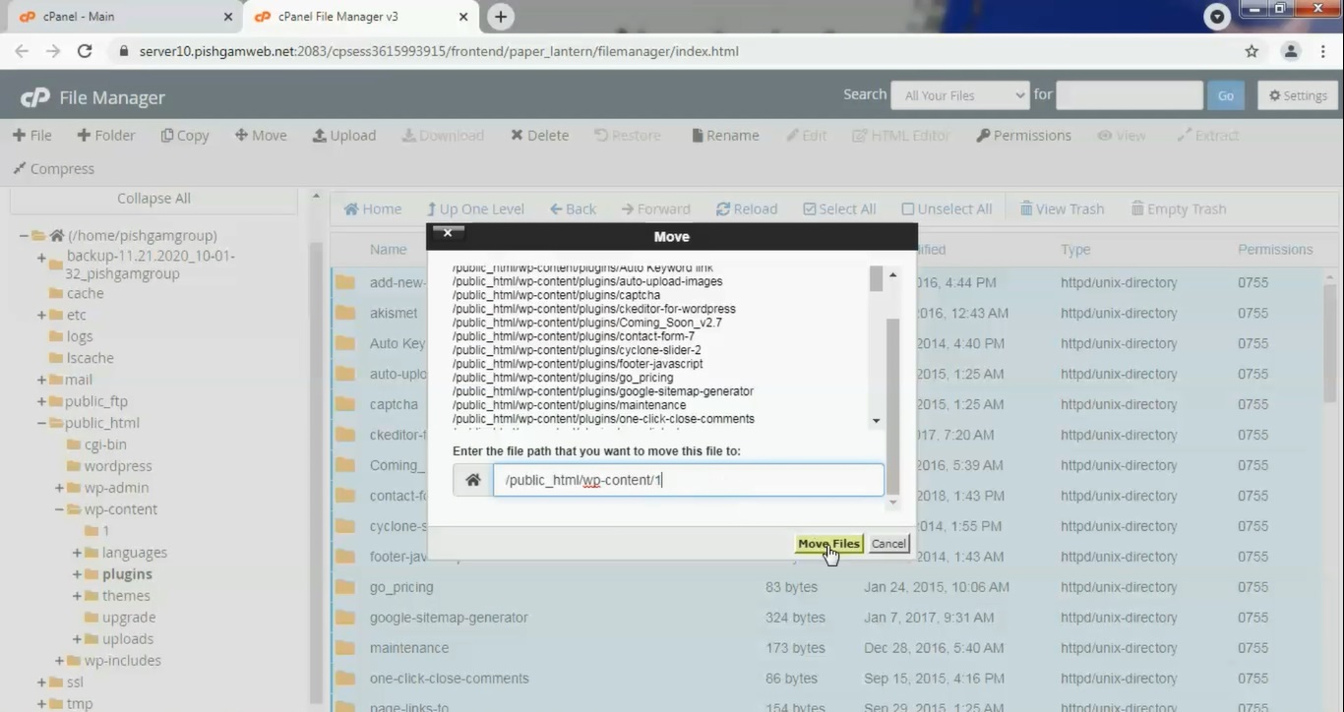
Task: Click the Rename toolbar button
Action: pos(725,135)
